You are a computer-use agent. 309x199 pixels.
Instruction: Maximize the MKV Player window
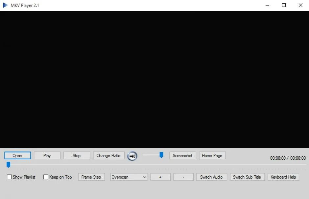click(284, 5)
